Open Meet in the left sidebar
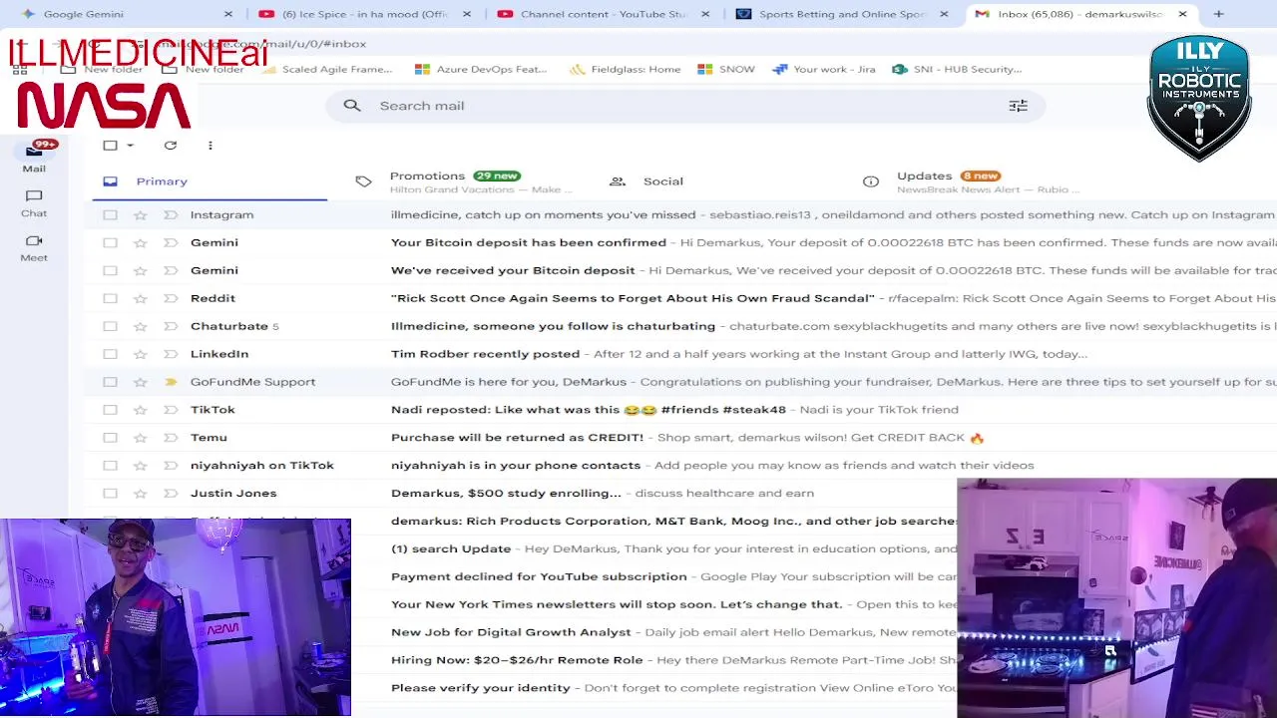This screenshot has height=718, width=1277. click(x=34, y=248)
